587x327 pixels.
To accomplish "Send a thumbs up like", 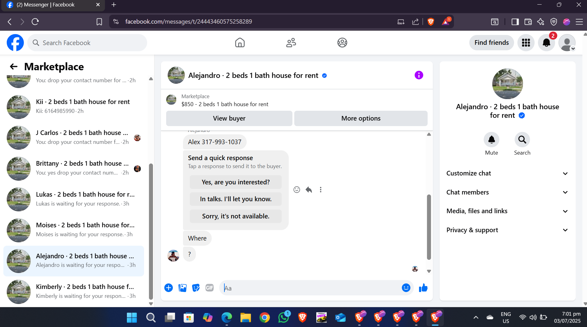I will click(423, 288).
